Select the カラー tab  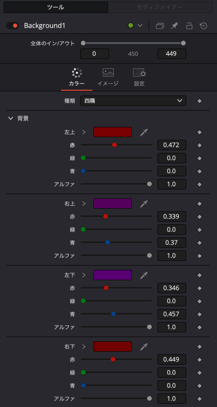click(x=76, y=77)
